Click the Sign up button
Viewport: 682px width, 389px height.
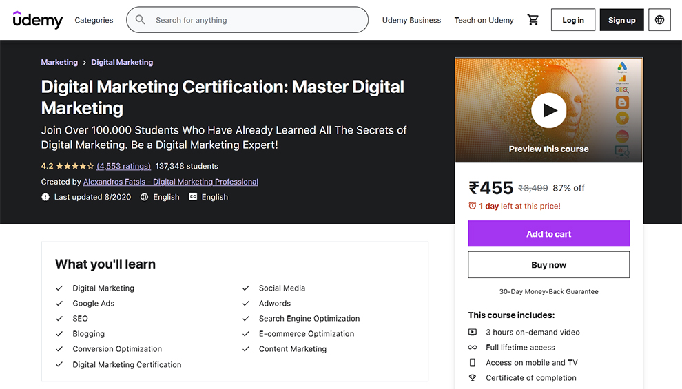(x=621, y=19)
